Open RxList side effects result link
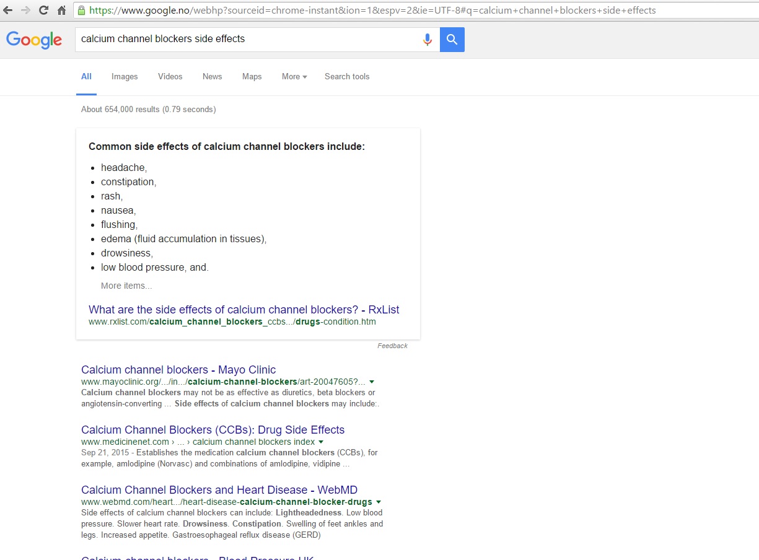This screenshot has height=560, width=759. (244, 310)
